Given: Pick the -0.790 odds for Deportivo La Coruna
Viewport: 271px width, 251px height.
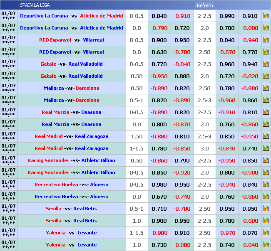Looking at the screenshot, I should 159,28.
